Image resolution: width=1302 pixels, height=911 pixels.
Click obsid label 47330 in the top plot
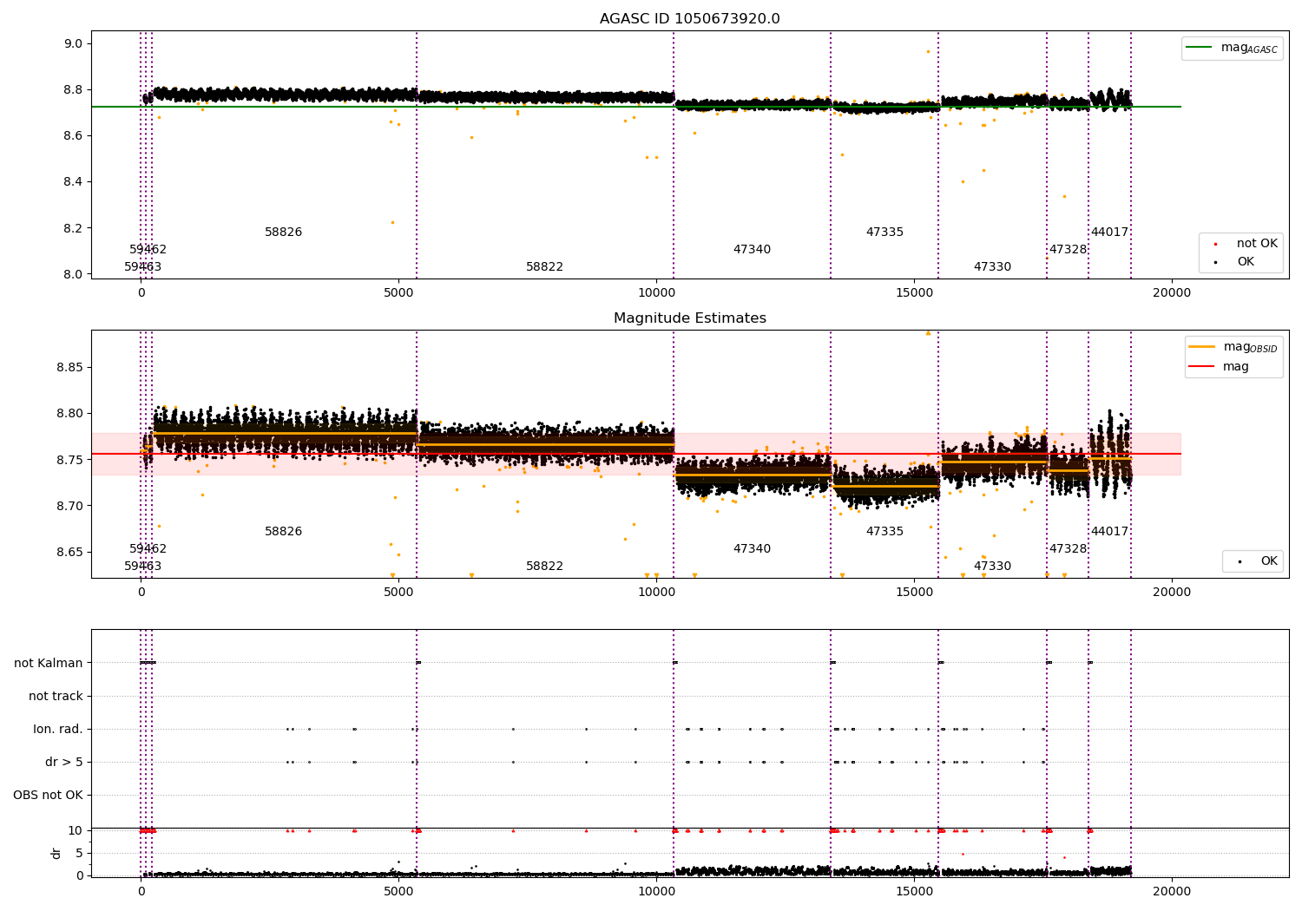(992, 267)
